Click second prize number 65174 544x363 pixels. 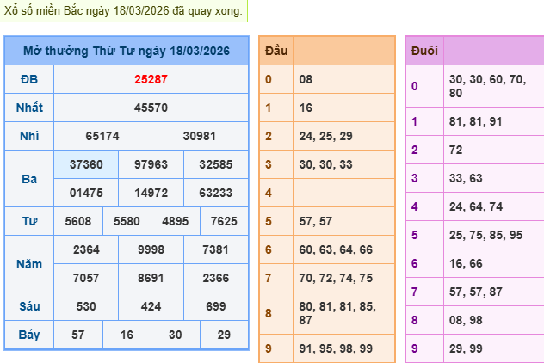102,136
